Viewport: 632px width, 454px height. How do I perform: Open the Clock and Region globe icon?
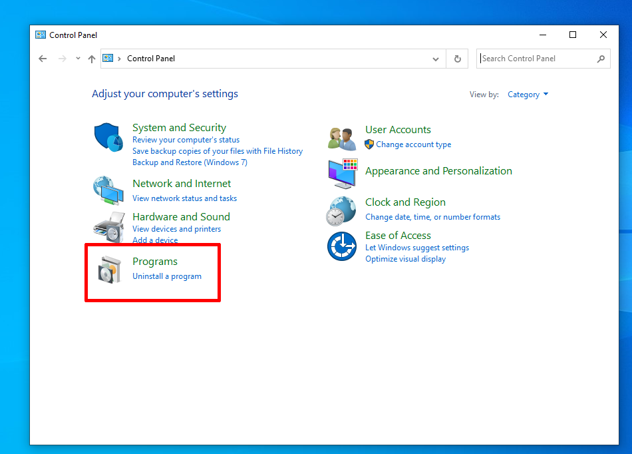[x=341, y=211]
